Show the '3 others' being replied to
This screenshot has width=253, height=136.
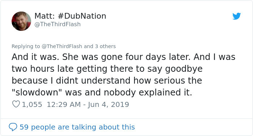coord(106,46)
